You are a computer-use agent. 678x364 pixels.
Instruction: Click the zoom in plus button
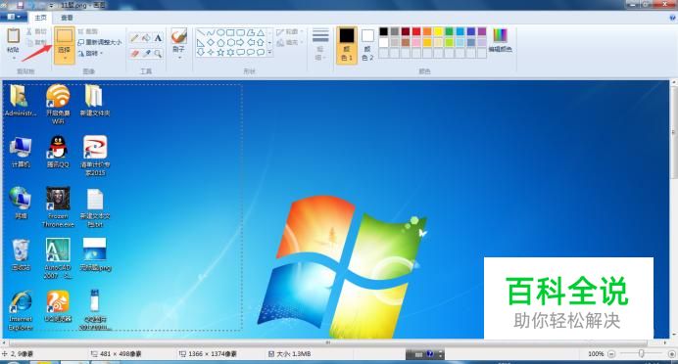(672, 354)
